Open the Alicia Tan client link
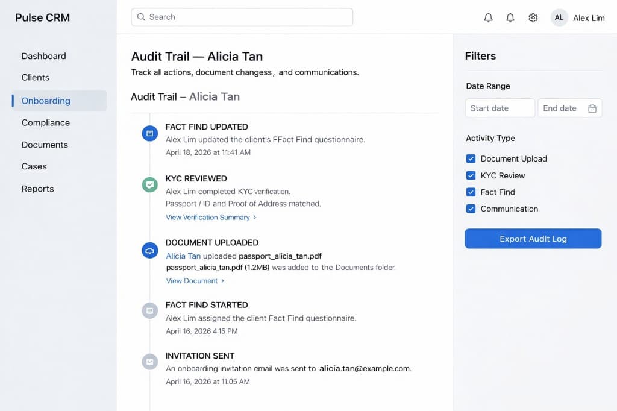The height and width of the screenshot is (411, 617). point(183,256)
